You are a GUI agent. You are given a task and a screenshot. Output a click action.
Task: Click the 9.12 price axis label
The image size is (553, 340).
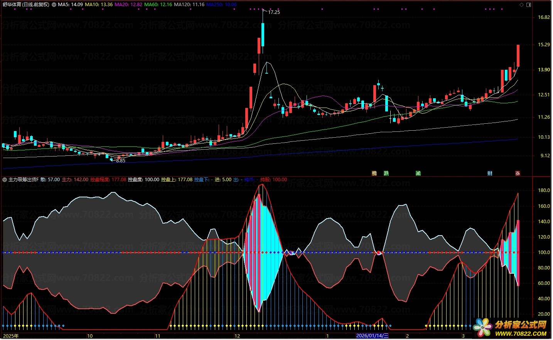pos(545,156)
